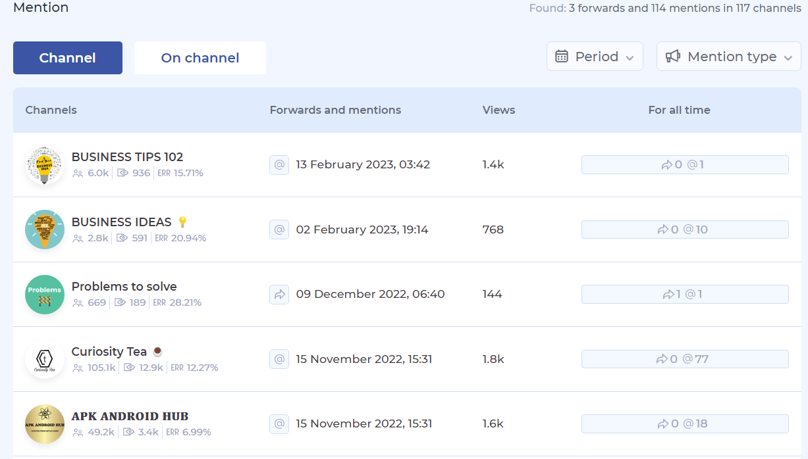Click the date 13 February 2023, 03:42
Image resolution: width=808 pixels, height=459 pixels.
pyautogui.click(x=363, y=164)
